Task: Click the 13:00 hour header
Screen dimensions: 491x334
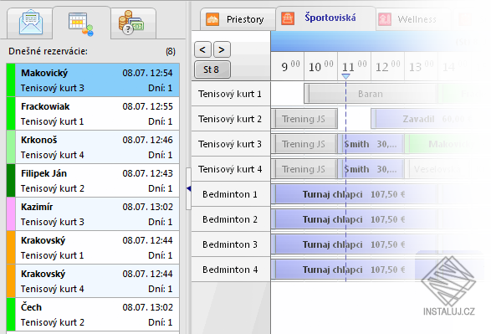Action: pos(422,66)
